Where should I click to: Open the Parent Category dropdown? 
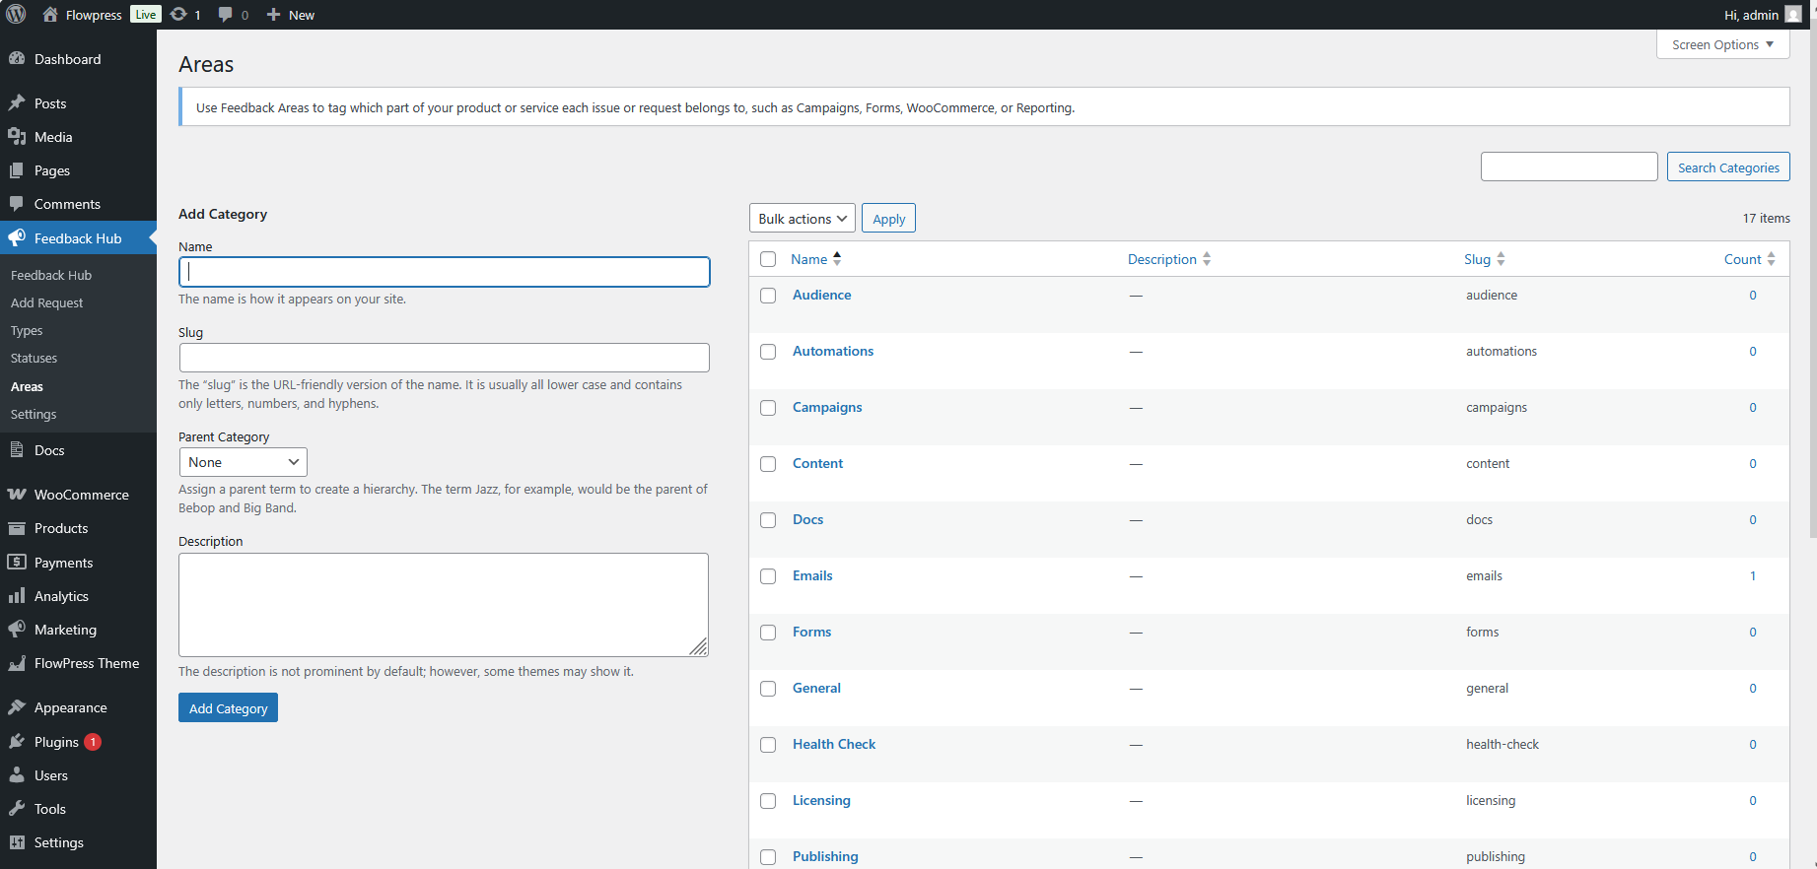click(x=243, y=462)
